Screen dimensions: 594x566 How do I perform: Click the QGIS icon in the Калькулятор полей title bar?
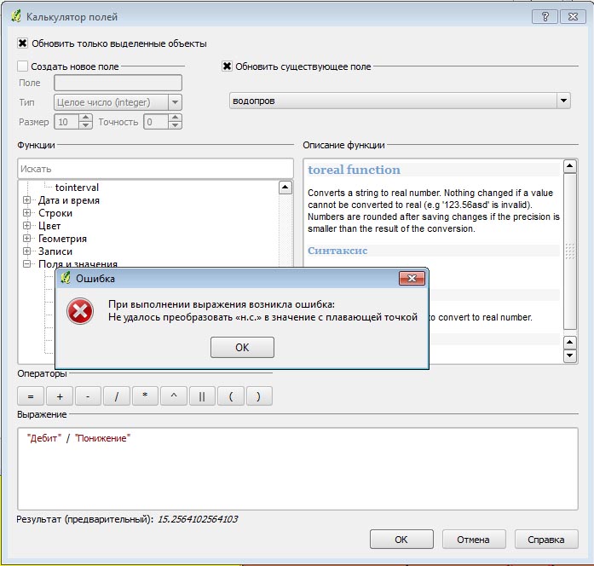pos(16,16)
